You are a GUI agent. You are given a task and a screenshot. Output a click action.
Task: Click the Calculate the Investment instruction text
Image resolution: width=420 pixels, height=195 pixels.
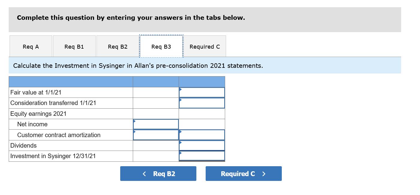click(138, 65)
